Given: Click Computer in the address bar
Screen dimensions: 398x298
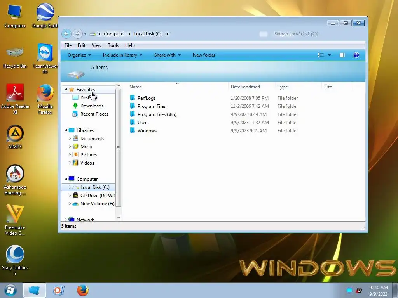Looking at the screenshot, I should 114,34.
